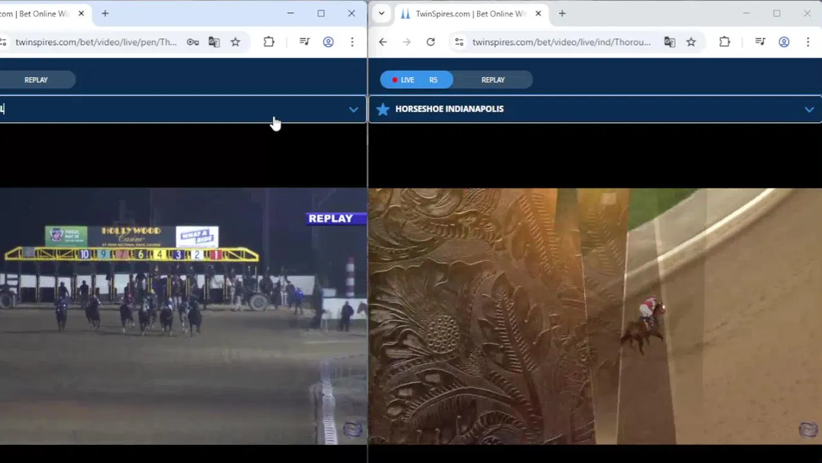This screenshot has height=463, width=822.
Task: Open tab search chevron in right window
Action: pyautogui.click(x=381, y=14)
